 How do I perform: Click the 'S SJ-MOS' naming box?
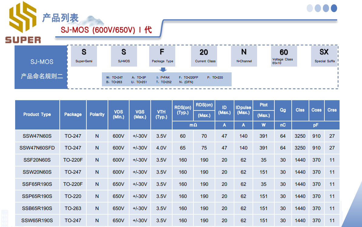[x=124, y=56]
